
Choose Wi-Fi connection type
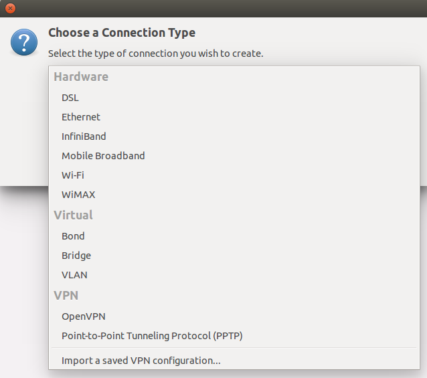[x=73, y=175]
